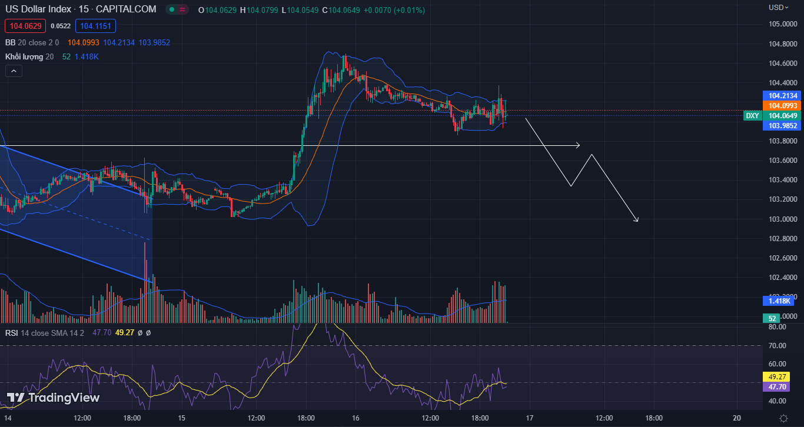Hide the BB indicator via its legend

pos(9,42)
